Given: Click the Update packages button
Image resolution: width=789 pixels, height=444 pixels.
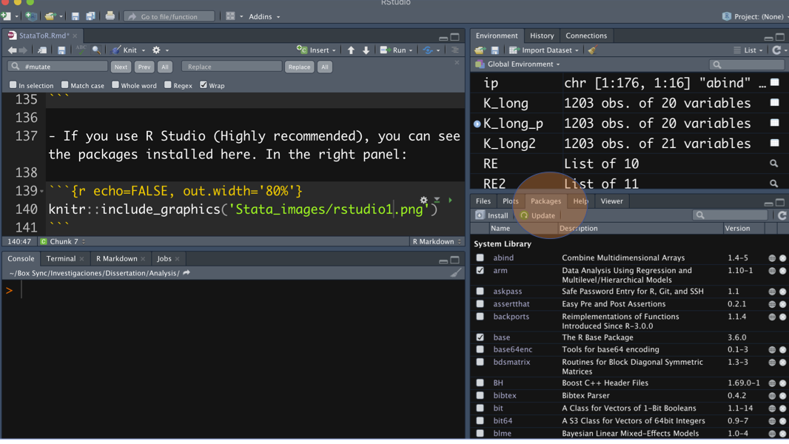Looking at the screenshot, I should pyautogui.click(x=537, y=216).
